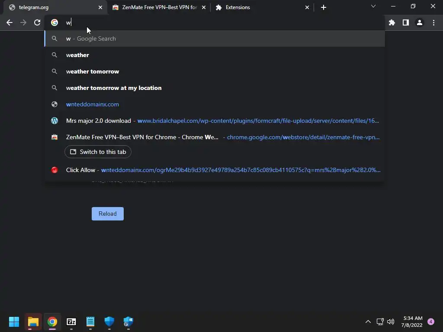Open the notification badge showing 4
443x332 pixels.
pyautogui.click(x=431, y=322)
